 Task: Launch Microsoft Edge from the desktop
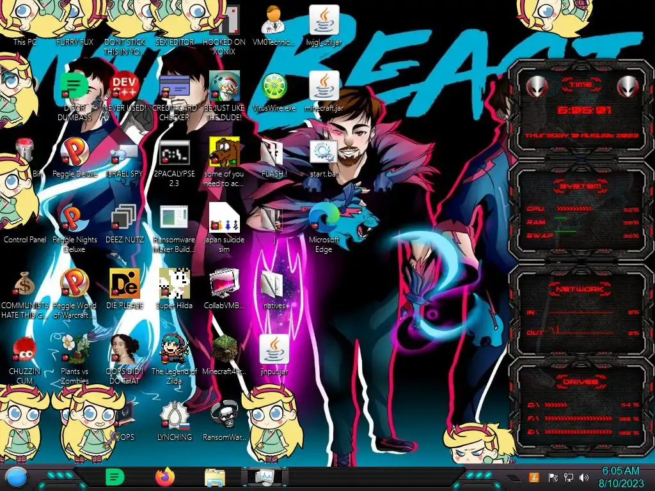tap(324, 229)
